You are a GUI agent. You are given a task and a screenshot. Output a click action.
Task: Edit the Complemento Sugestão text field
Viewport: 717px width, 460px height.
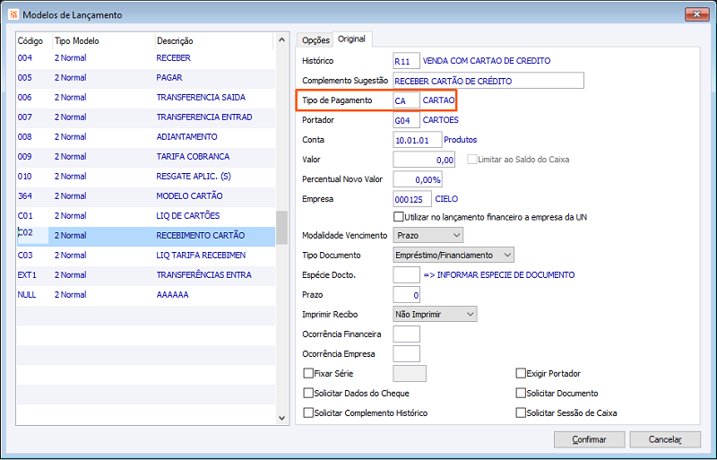pos(488,81)
